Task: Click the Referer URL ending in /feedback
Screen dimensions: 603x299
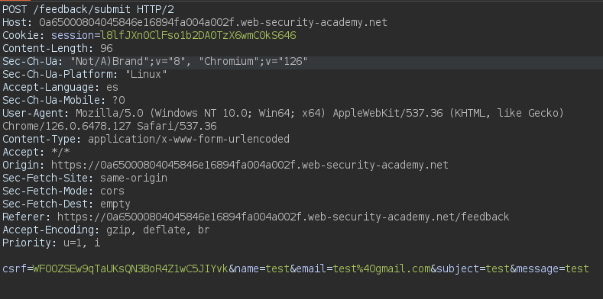Action: coord(283,217)
